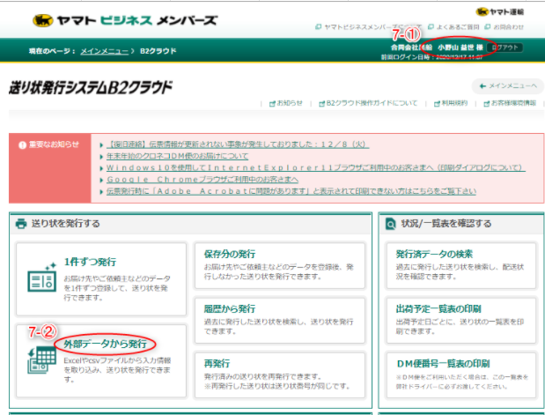Click the external link icon beside お知らせ
The width and height of the screenshot is (545, 415).
[273, 104]
